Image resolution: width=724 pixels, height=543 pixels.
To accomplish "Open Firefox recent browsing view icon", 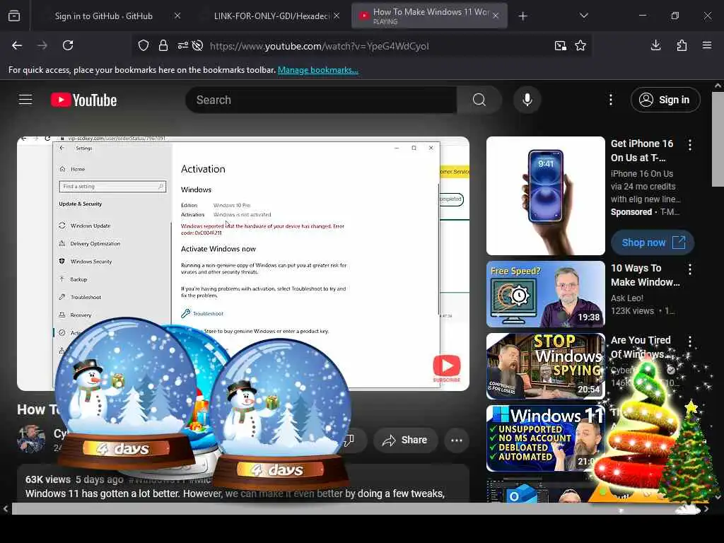I will pos(14,16).
